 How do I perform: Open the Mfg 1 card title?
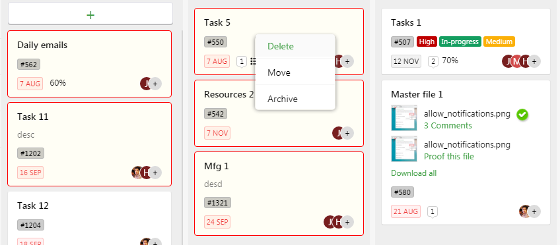[217, 166]
